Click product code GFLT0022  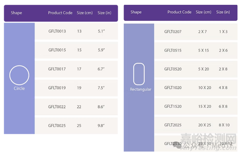pyautogui.click(x=57, y=107)
